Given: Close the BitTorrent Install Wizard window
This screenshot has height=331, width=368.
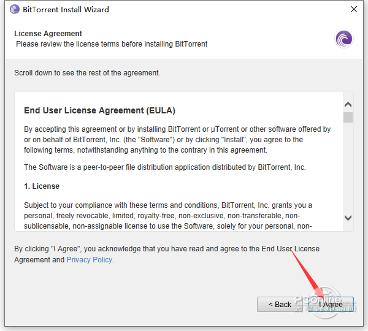Looking at the screenshot, I should coord(354,9).
